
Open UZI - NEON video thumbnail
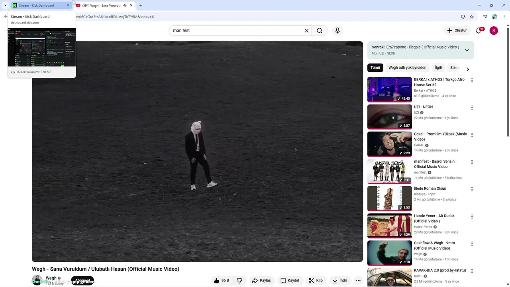click(389, 117)
